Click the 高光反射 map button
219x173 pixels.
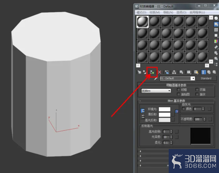click(173, 119)
